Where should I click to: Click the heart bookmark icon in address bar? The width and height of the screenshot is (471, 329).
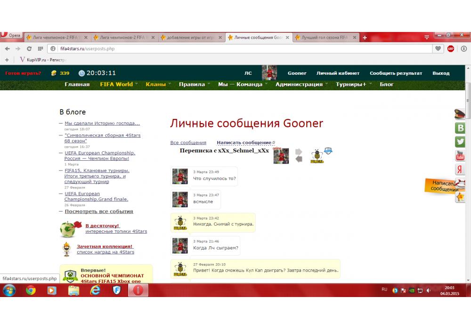[x=439, y=48]
